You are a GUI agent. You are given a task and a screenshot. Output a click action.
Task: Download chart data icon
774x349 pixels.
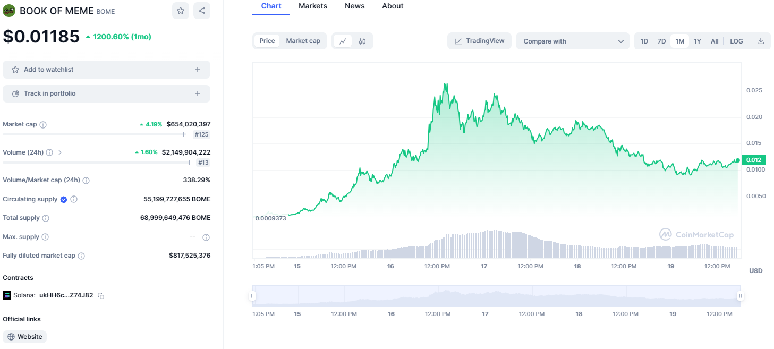coord(760,41)
